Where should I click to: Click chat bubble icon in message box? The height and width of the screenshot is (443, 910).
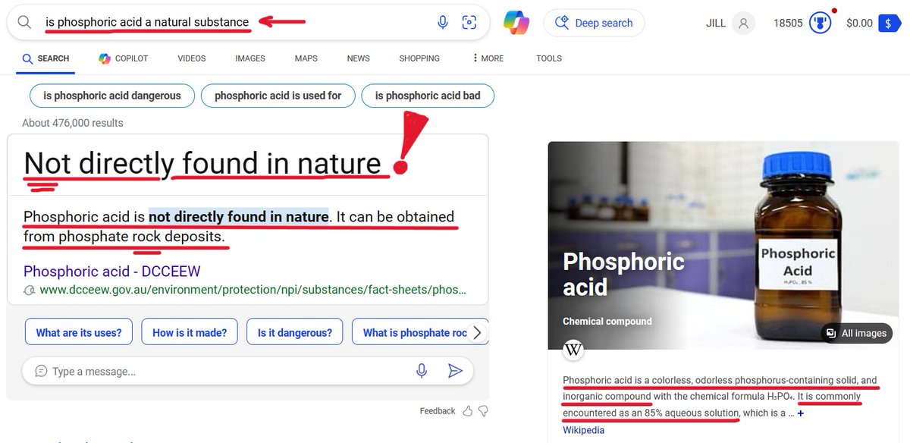click(41, 371)
